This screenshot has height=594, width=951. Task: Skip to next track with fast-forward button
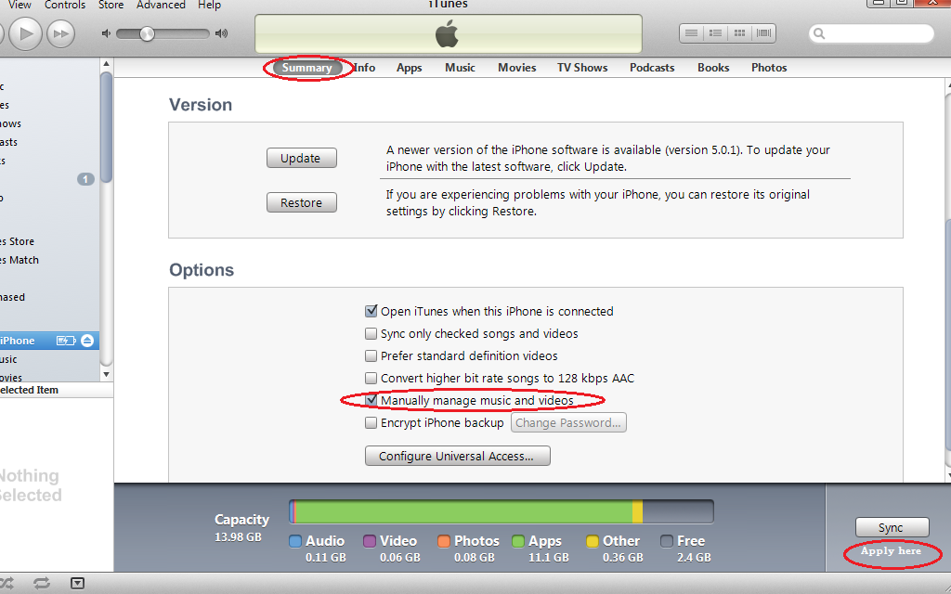coord(60,33)
